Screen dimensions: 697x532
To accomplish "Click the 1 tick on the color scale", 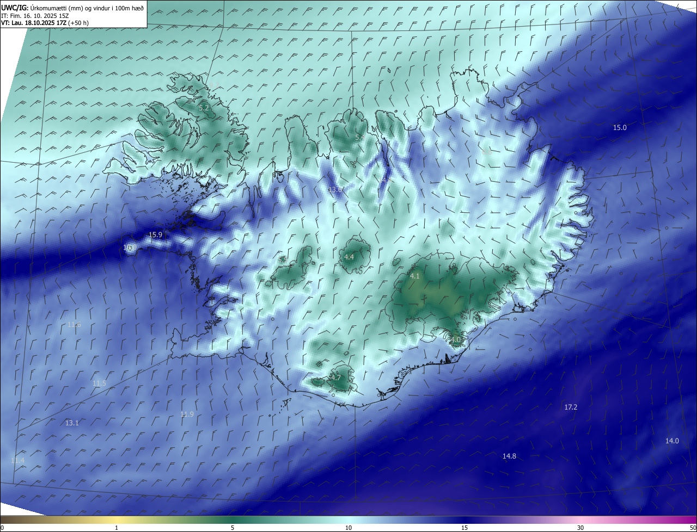I will (117, 528).
